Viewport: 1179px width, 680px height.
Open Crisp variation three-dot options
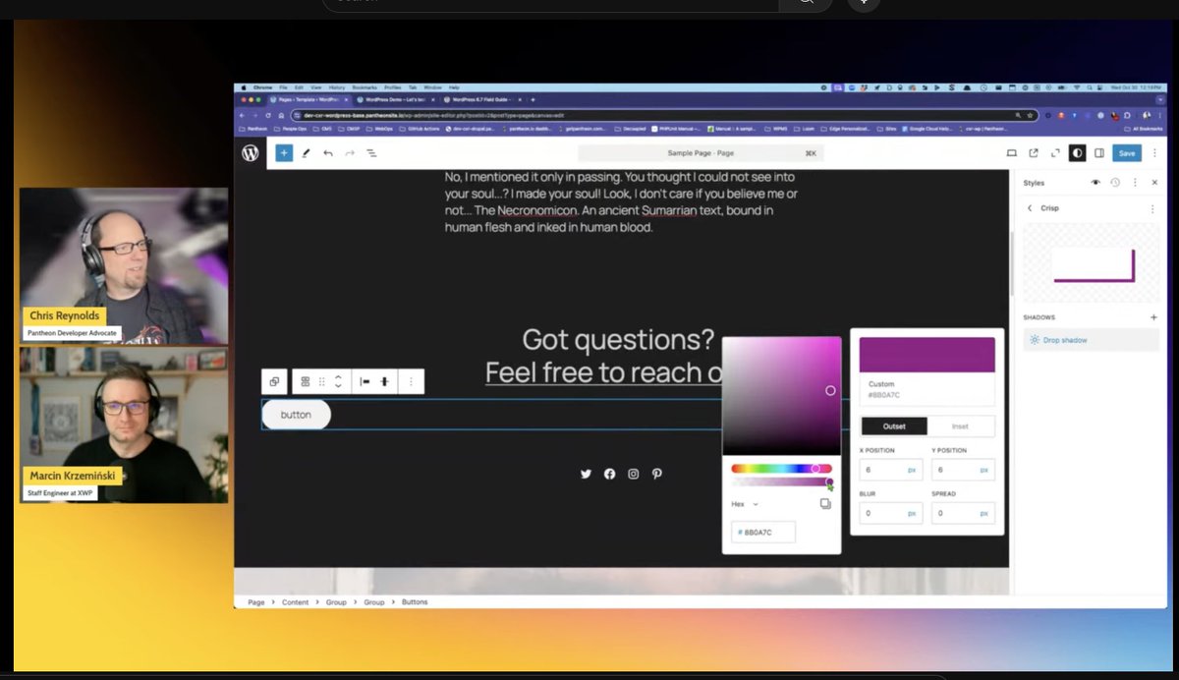tap(1152, 208)
